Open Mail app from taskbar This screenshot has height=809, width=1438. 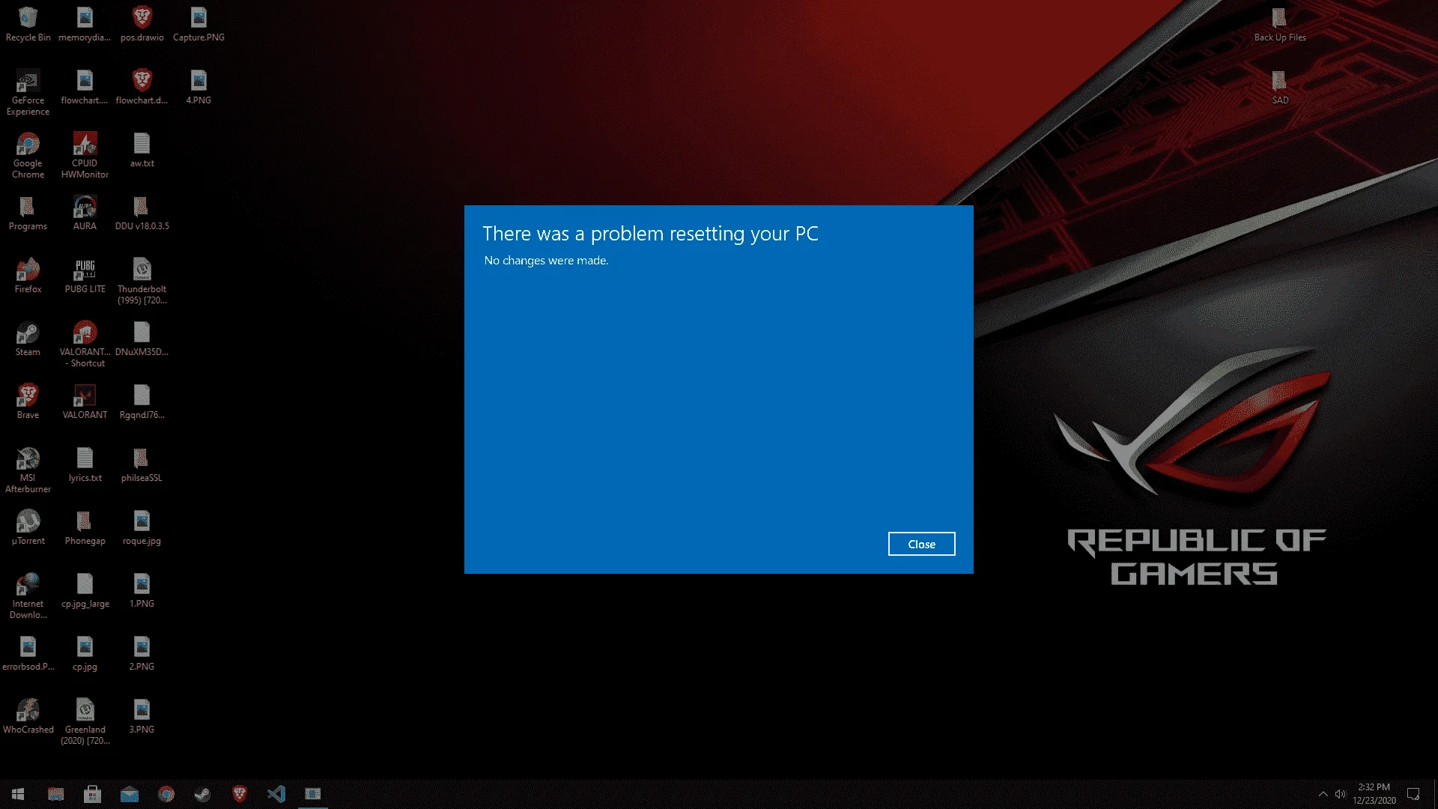(130, 794)
